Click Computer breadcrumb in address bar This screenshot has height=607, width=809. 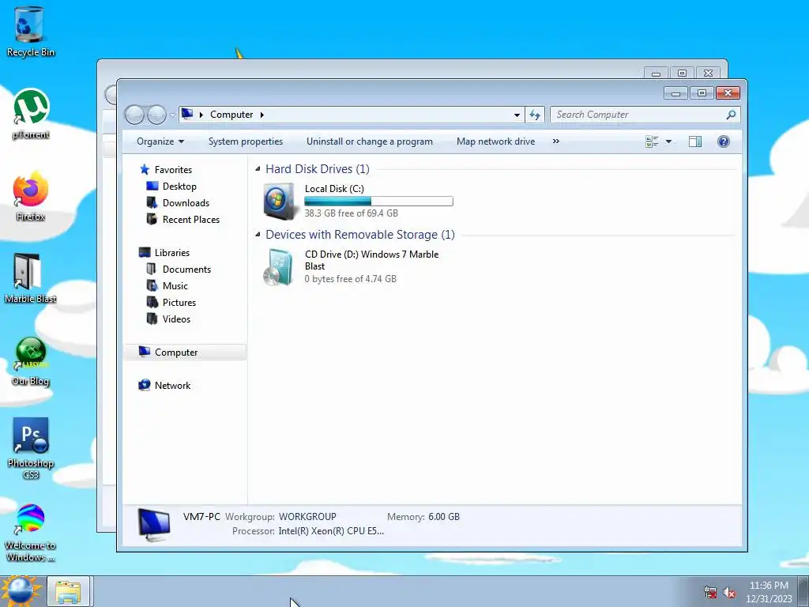pos(231,115)
